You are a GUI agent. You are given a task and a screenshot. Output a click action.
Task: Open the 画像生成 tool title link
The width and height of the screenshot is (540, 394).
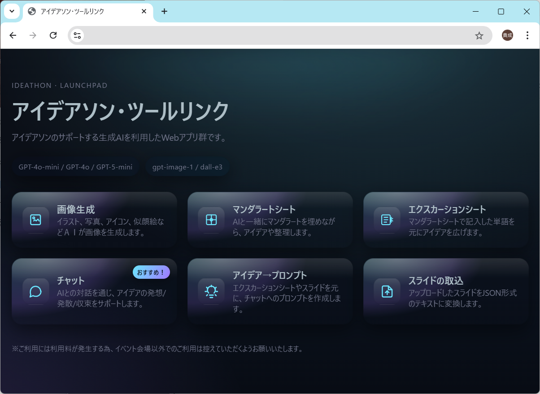tap(76, 209)
